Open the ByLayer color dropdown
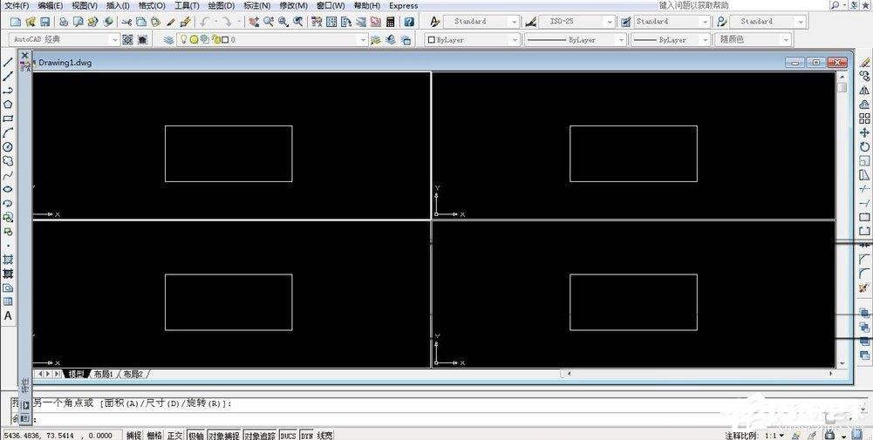The height and width of the screenshot is (440, 873). pyautogui.click(x=514, y=40)
